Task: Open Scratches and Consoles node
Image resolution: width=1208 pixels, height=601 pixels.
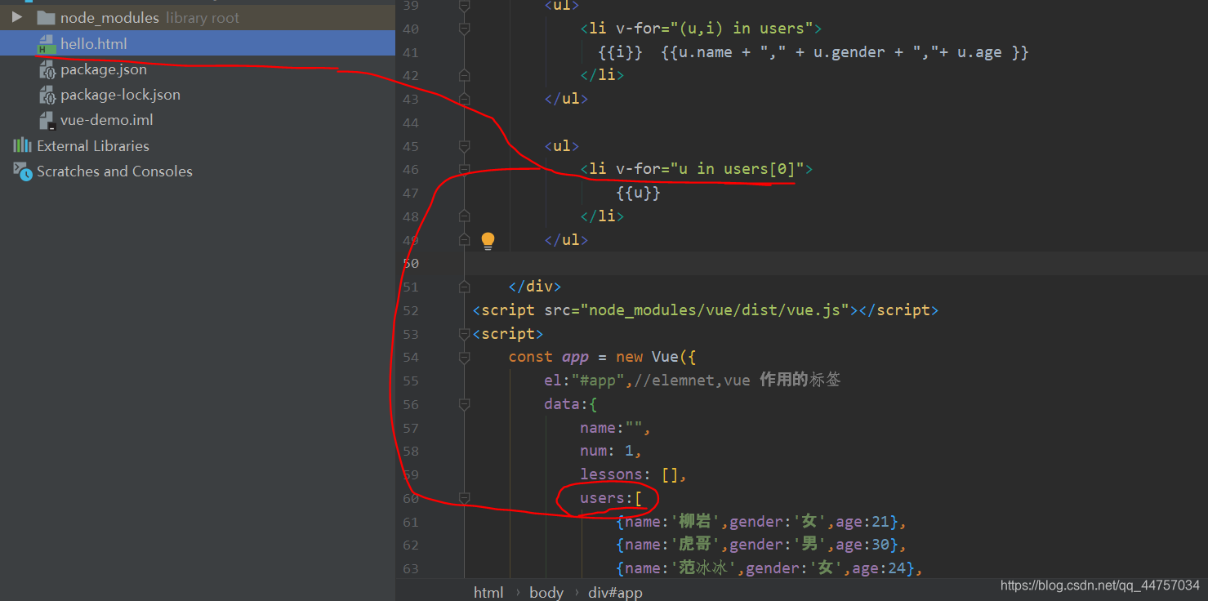Action: coord(114,171)
